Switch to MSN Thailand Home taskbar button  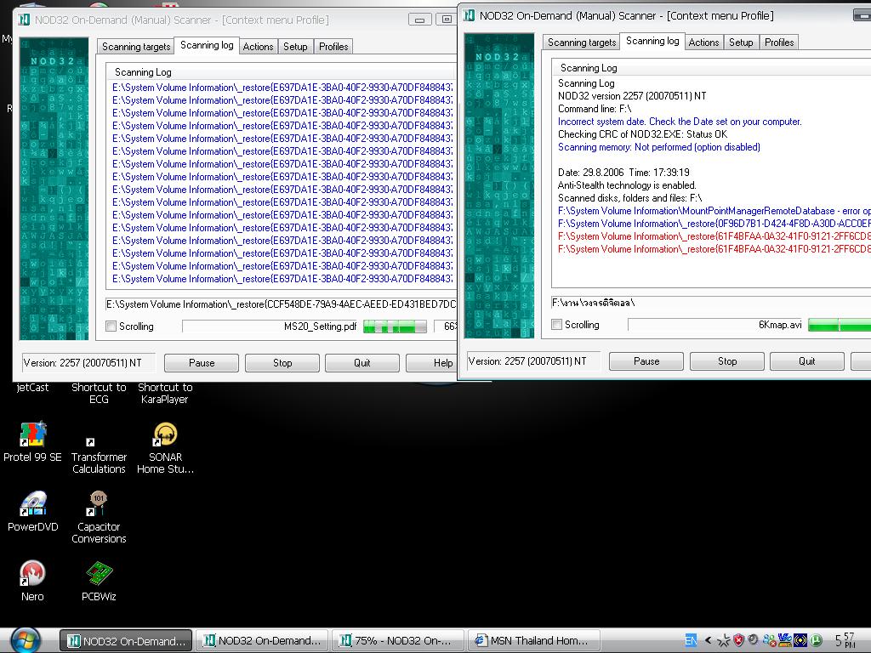pos(533,641)
